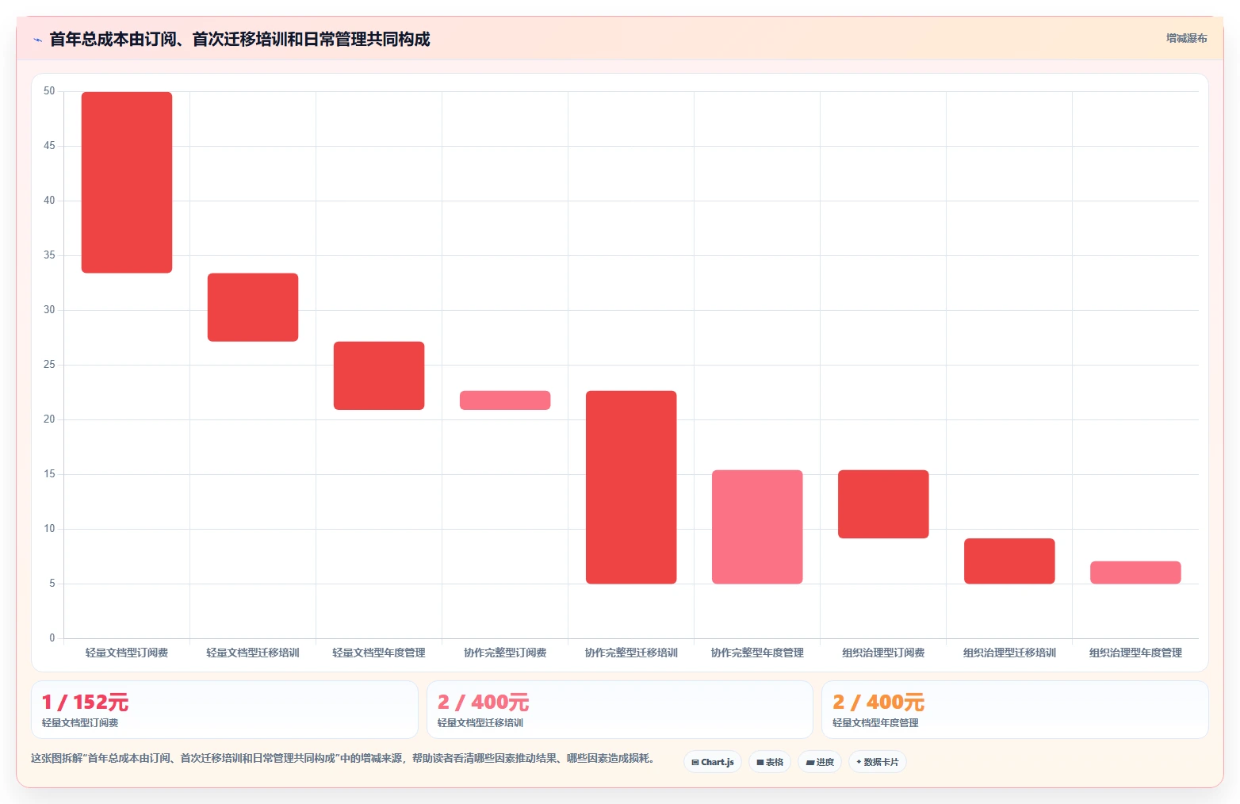Click y-axis value 45
Screen dimensions: 1240x804
pos(49,146)
